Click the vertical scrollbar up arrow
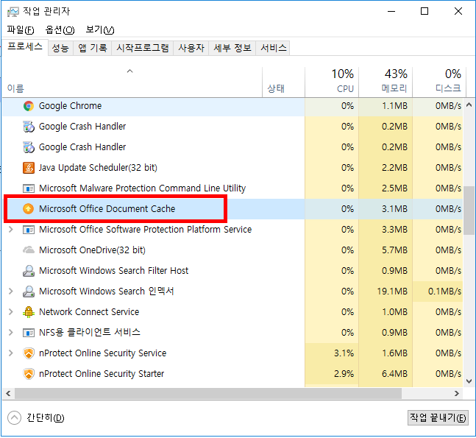The image size is (476, 438). point(469,105)
